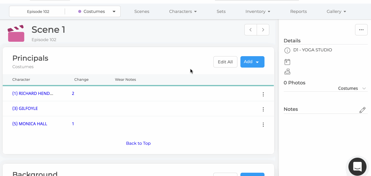The width and height of the screenshot is (371, 176).
Task: Expand the Characters menu
Action: pos(183,11)
